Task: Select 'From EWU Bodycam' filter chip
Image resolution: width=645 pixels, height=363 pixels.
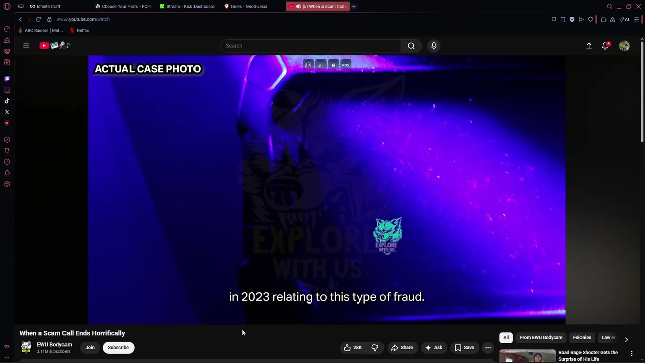Action: coord(541,338)
